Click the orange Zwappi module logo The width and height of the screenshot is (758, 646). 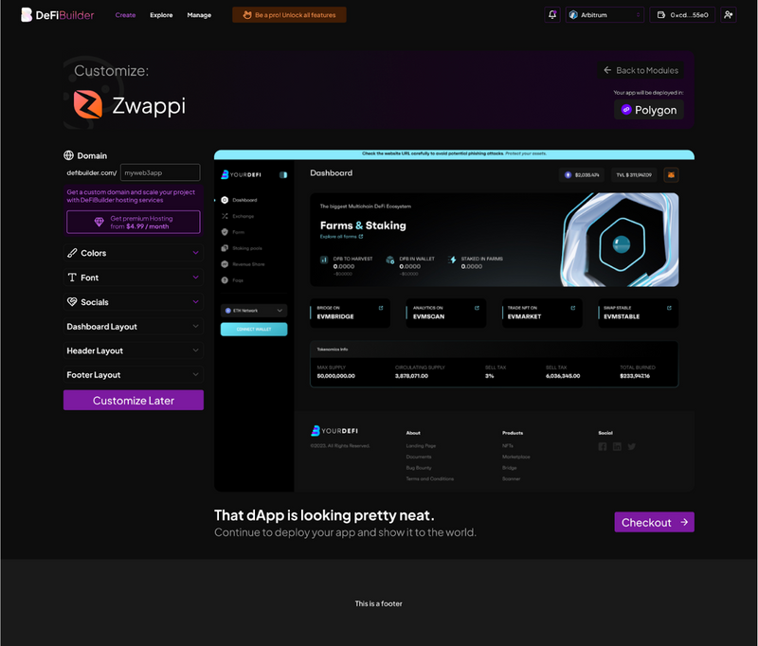pyautogui.click(x=88, y=105)
